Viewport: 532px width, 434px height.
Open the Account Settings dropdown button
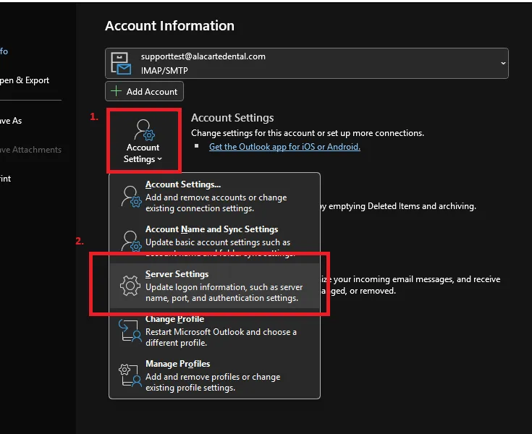144,140
